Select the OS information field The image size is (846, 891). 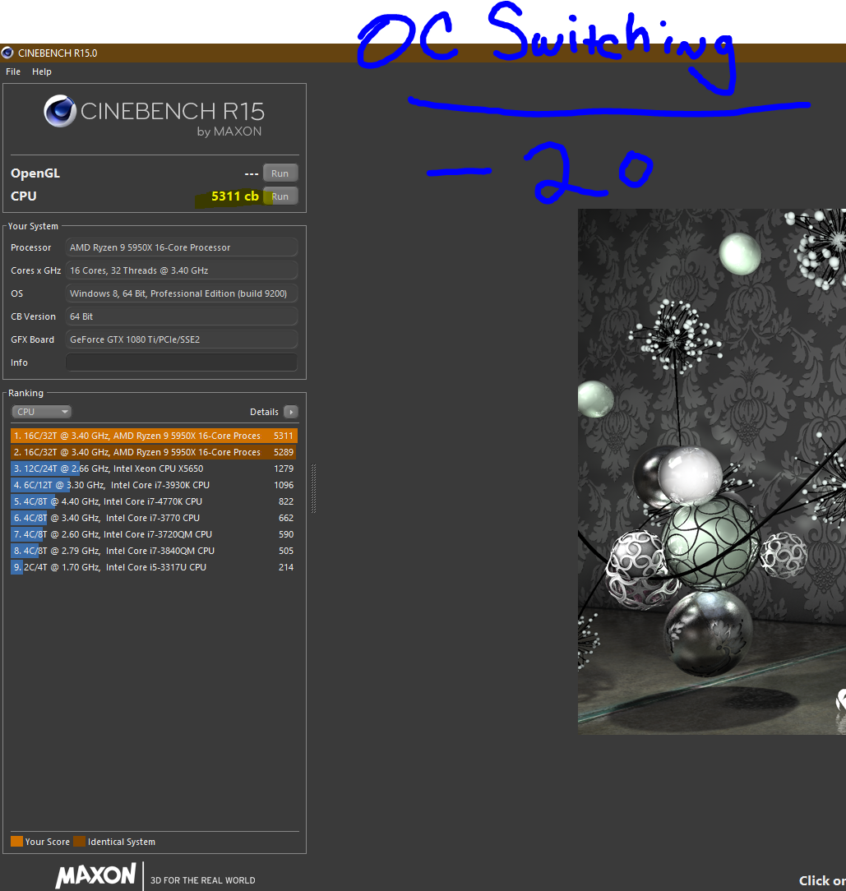pyautogui.click(x=182, y=293)
